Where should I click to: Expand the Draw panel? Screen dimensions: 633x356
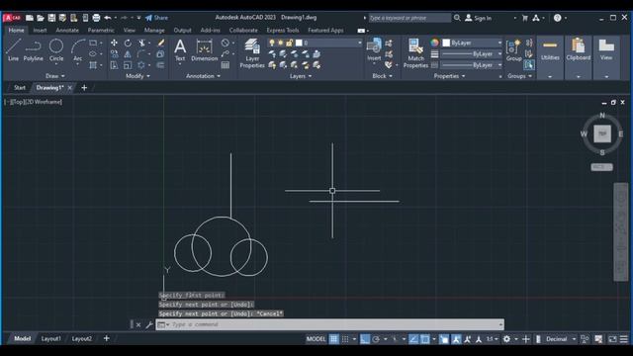click(x=55, y=76)
